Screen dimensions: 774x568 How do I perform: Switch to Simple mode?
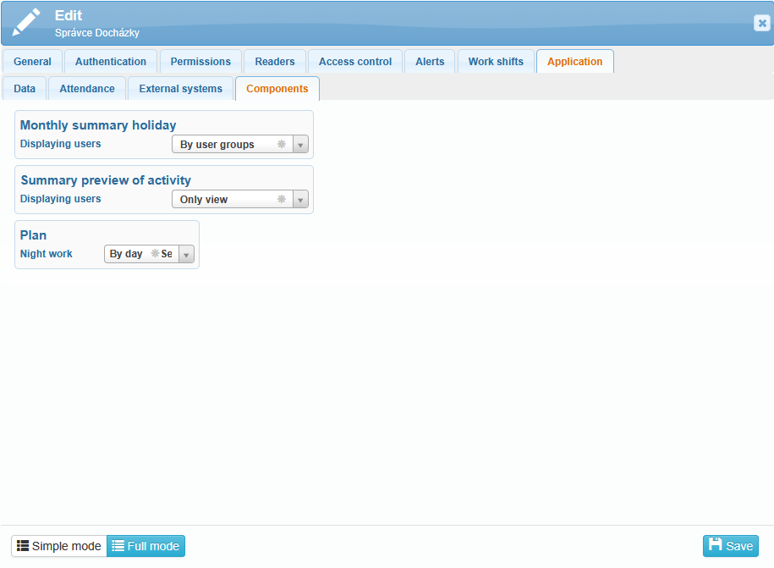(59, 546)
